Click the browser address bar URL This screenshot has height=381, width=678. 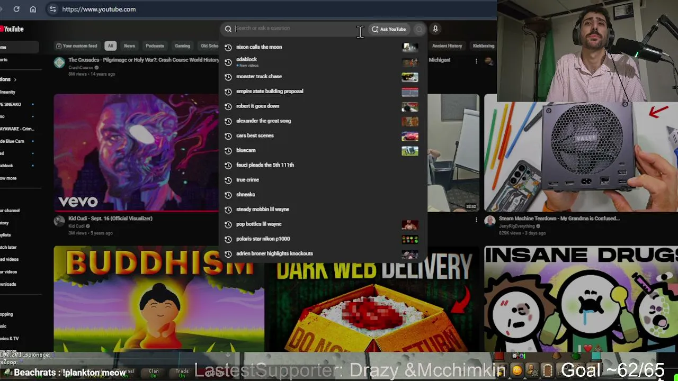pos(99,9)
